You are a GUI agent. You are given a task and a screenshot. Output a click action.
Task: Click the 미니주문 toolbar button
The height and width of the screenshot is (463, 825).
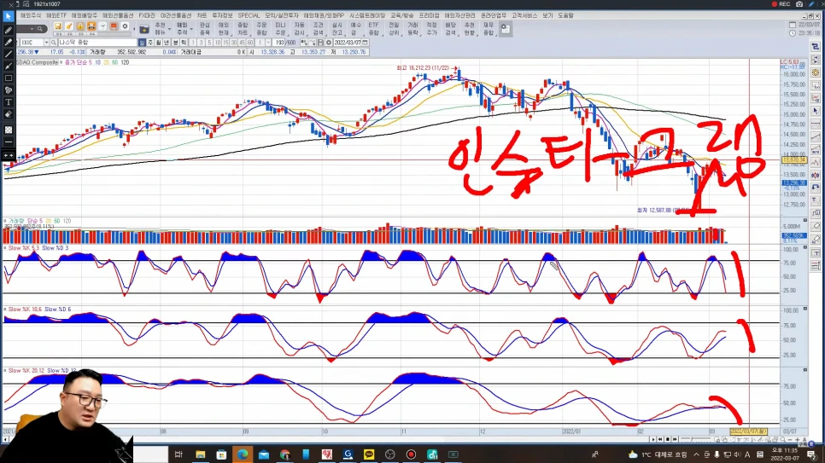[280, 29]
